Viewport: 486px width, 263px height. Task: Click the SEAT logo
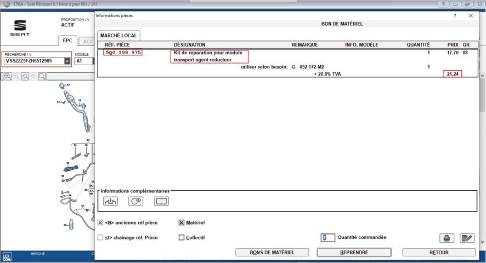20,28
